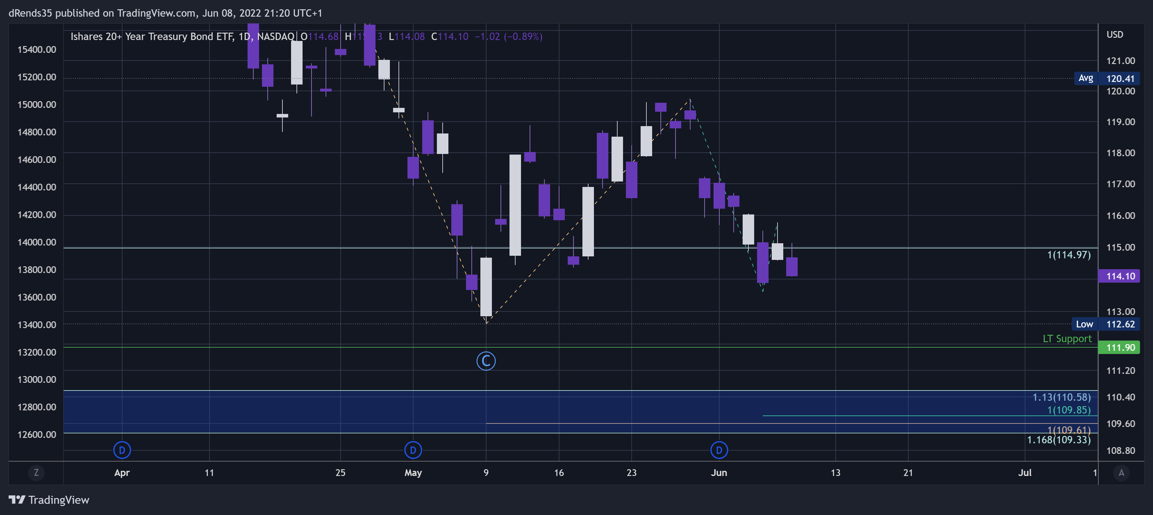Click the 14000.00 left axis value

pyautogui.click(x=37, y=242)
